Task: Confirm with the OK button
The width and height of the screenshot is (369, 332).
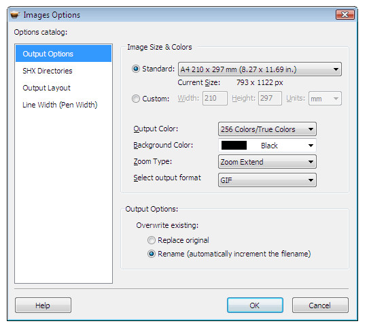Action: coord(255,305)
